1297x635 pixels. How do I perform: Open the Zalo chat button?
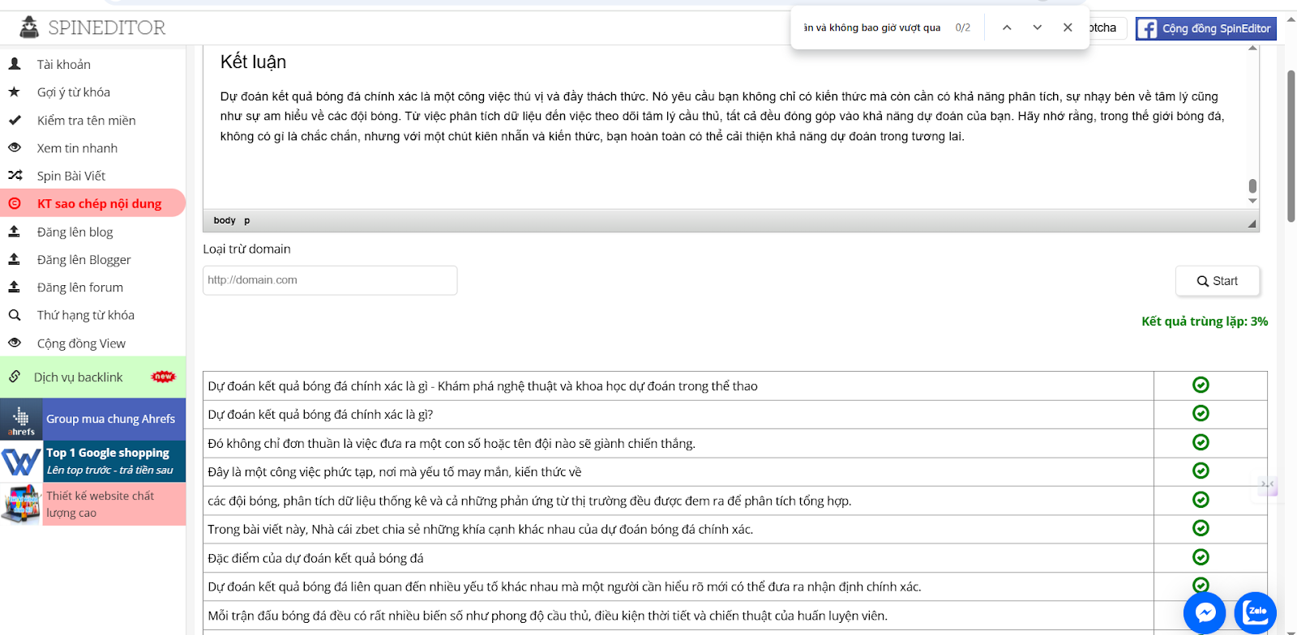click(x=1256, y=613)
